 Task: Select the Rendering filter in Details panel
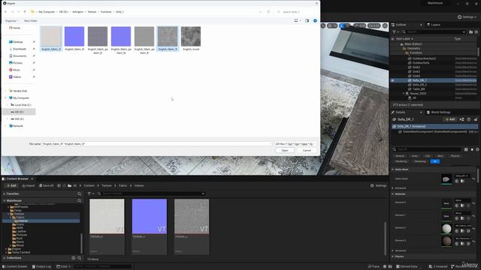click(x=401, y=161)
